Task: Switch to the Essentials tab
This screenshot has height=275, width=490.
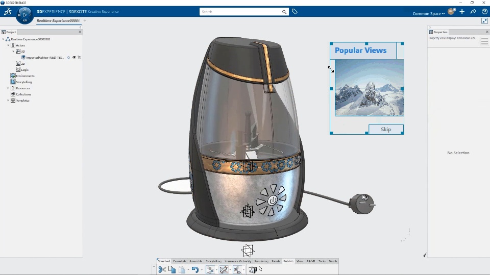Action: (180, 261)
